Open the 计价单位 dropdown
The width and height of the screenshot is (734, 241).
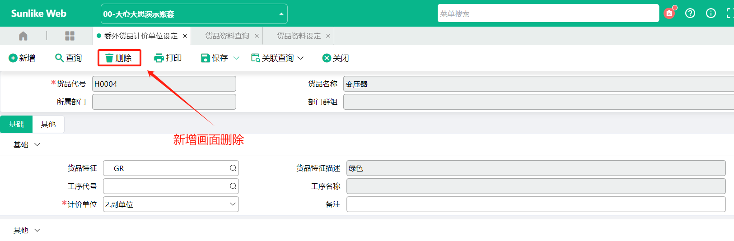click(x=171, y=204)
